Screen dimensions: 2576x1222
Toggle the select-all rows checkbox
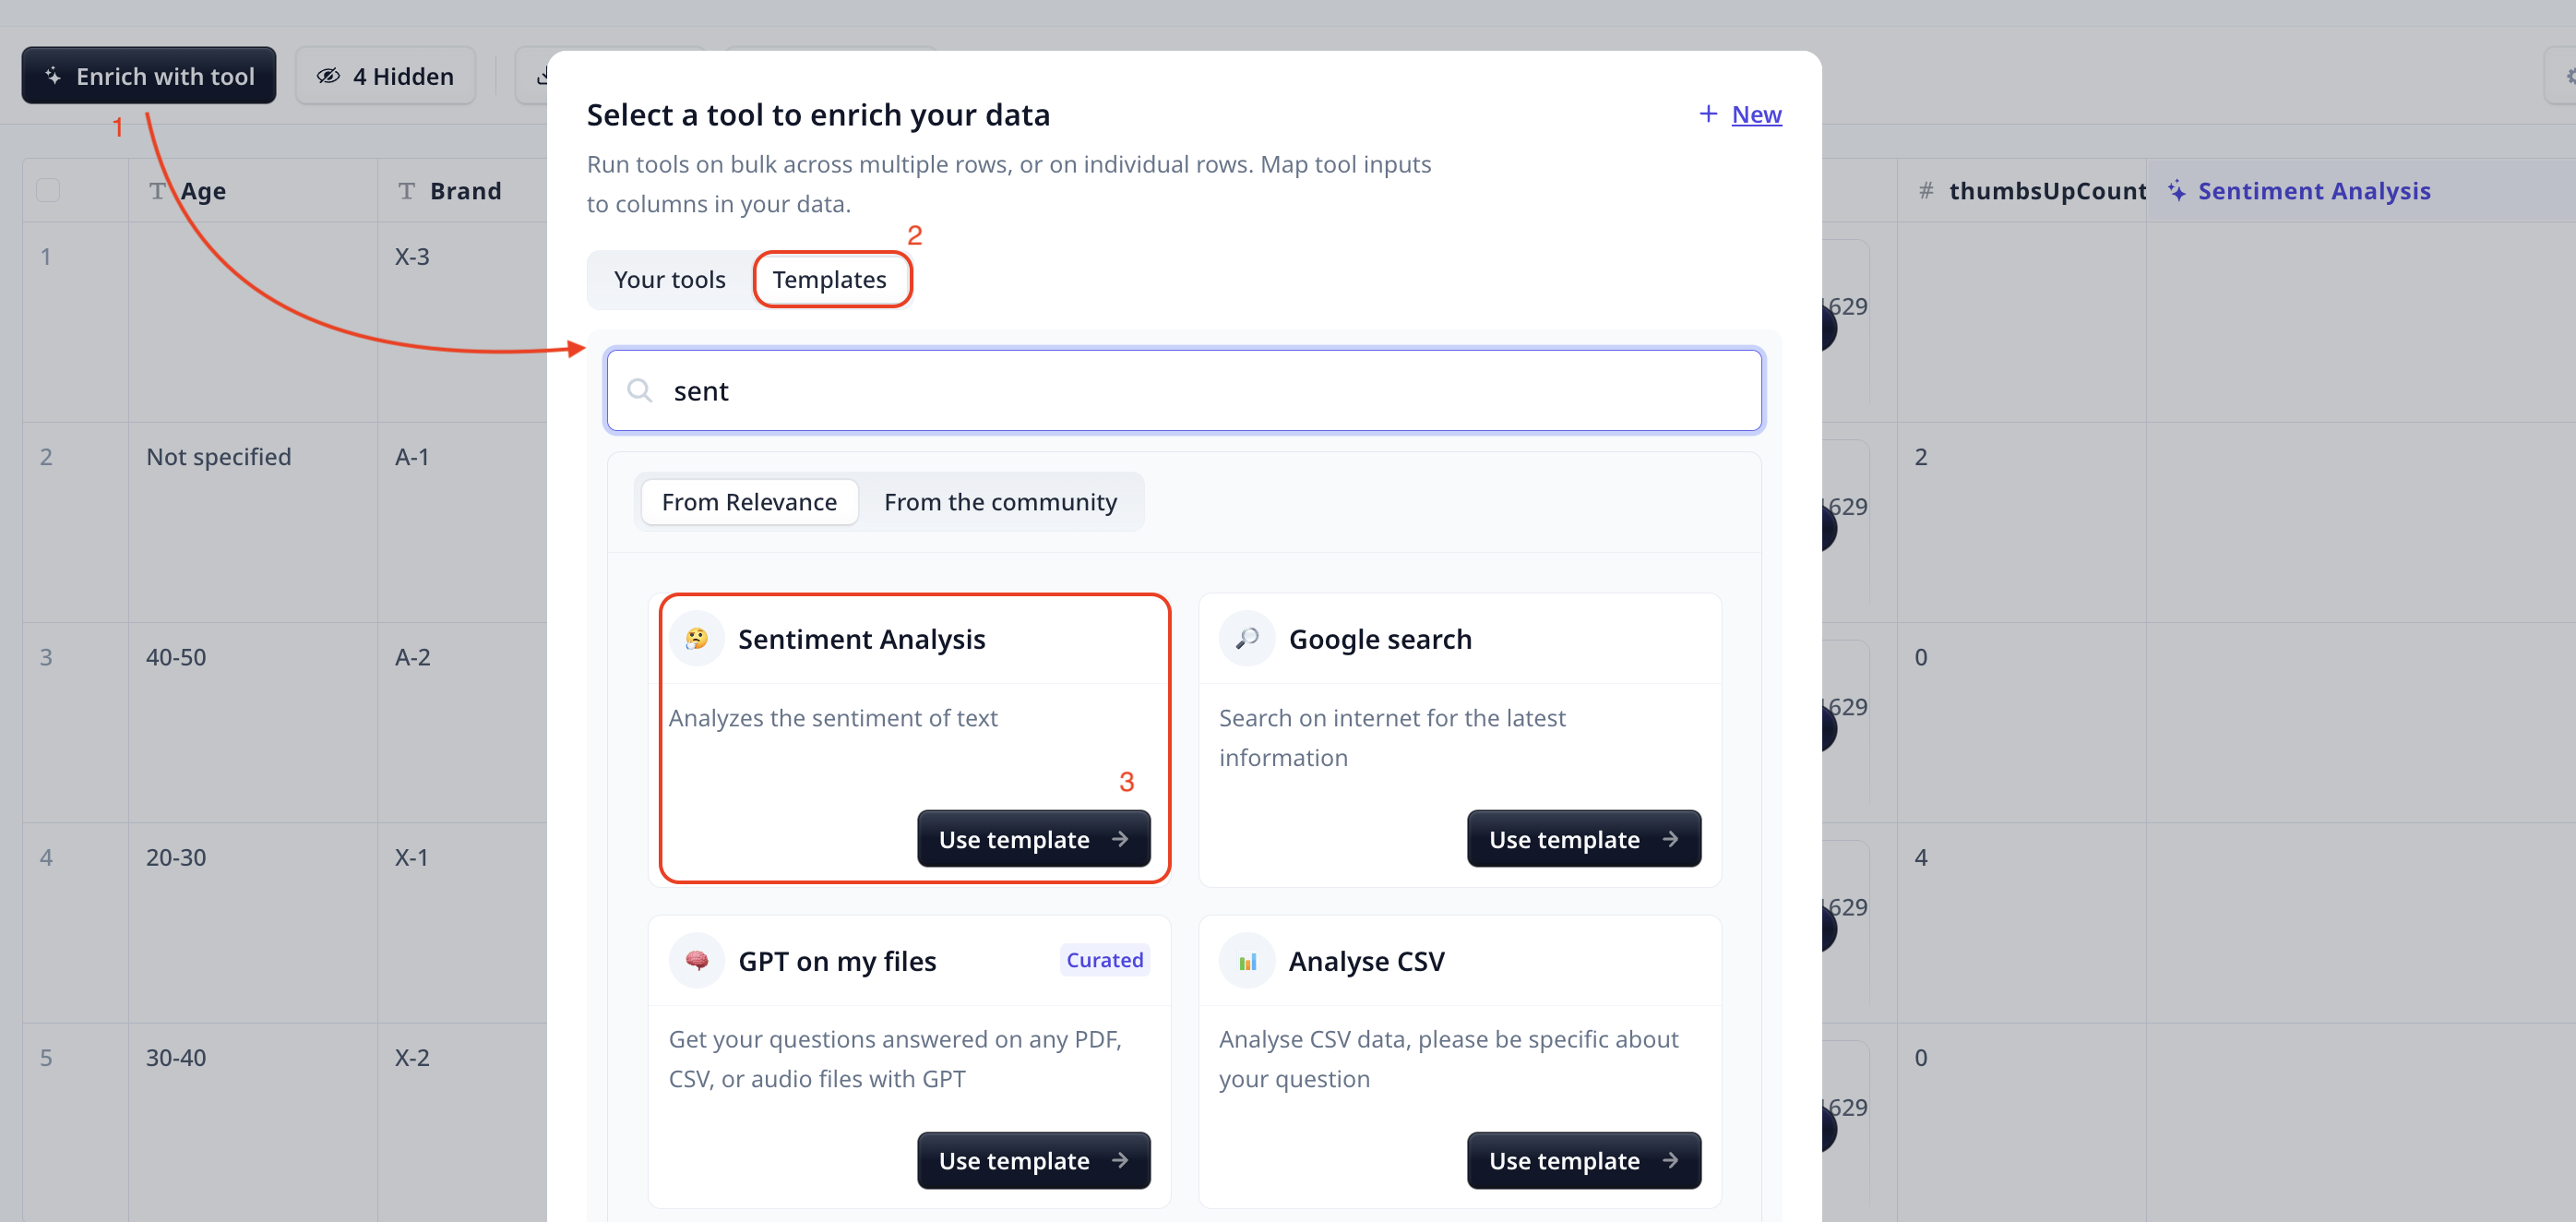point(48,190)
